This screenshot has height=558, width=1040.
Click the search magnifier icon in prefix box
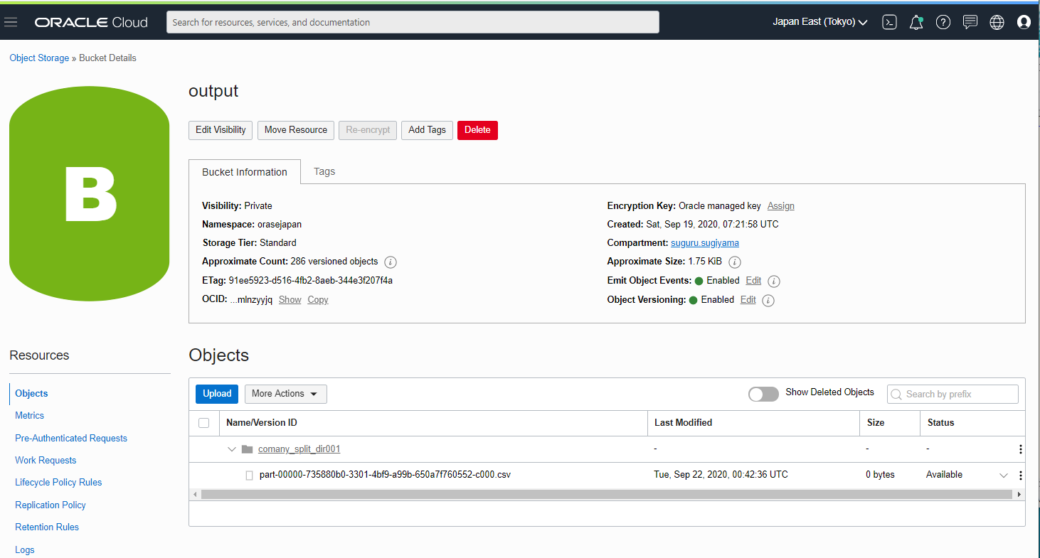(x=897, y=394)
